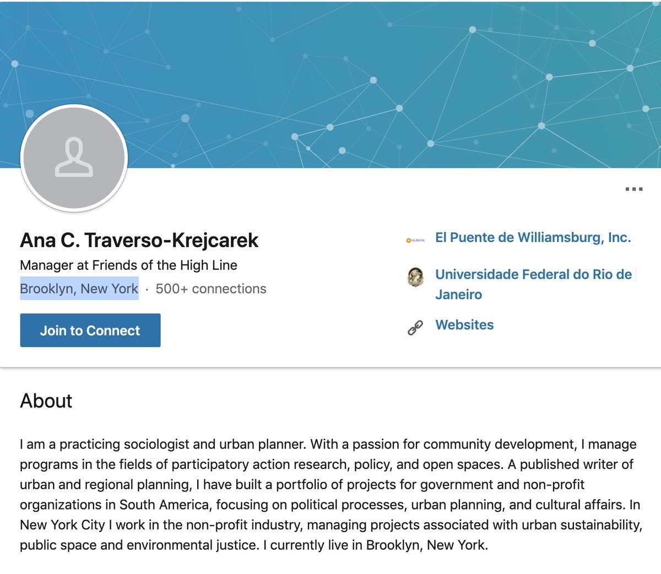Click the name Ana C. Traverso-Krejcarek
This screenshot has height=574, width=661.
pyautogui.click(x=139, y=240)
